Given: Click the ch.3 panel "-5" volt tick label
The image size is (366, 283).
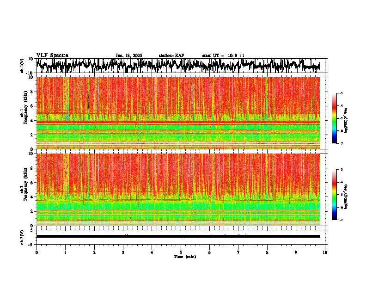Looking at the screenshot, I should (x=31, y=245).
